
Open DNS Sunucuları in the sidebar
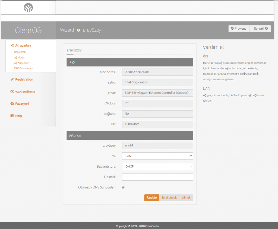23,68
